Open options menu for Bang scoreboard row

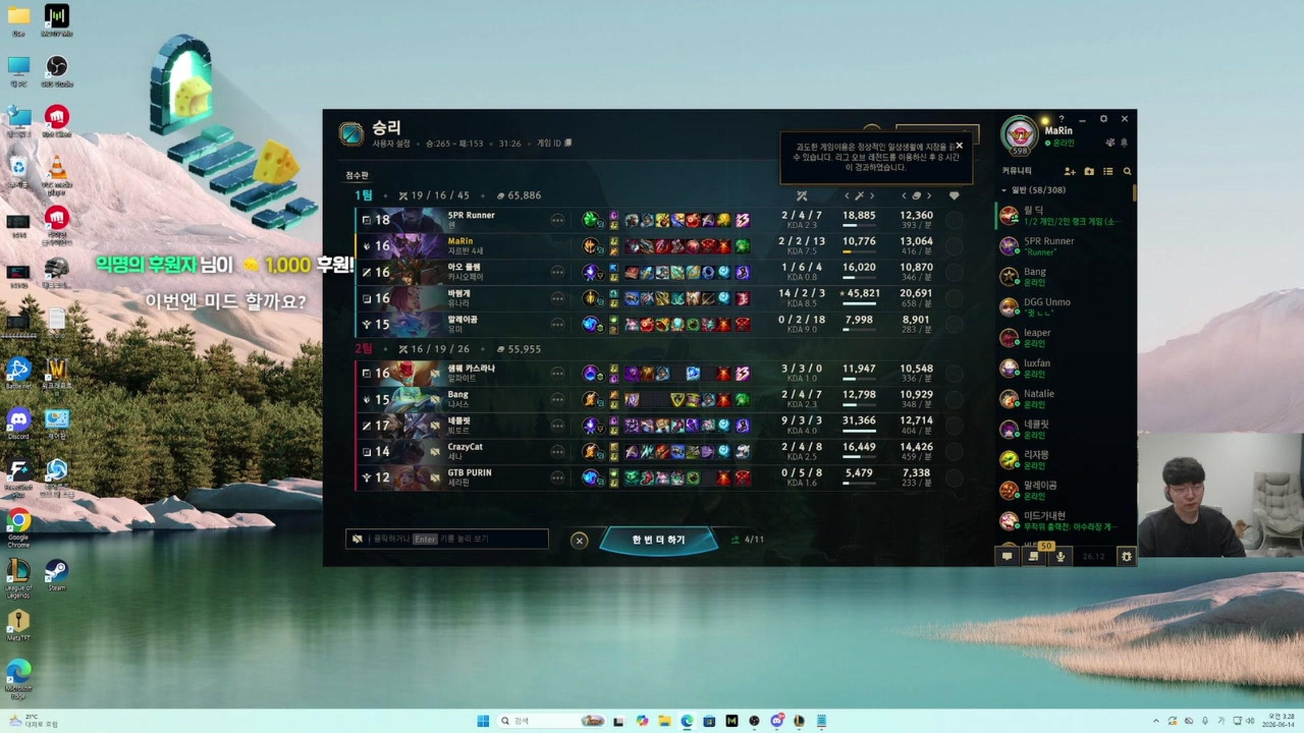pos(557,400)
